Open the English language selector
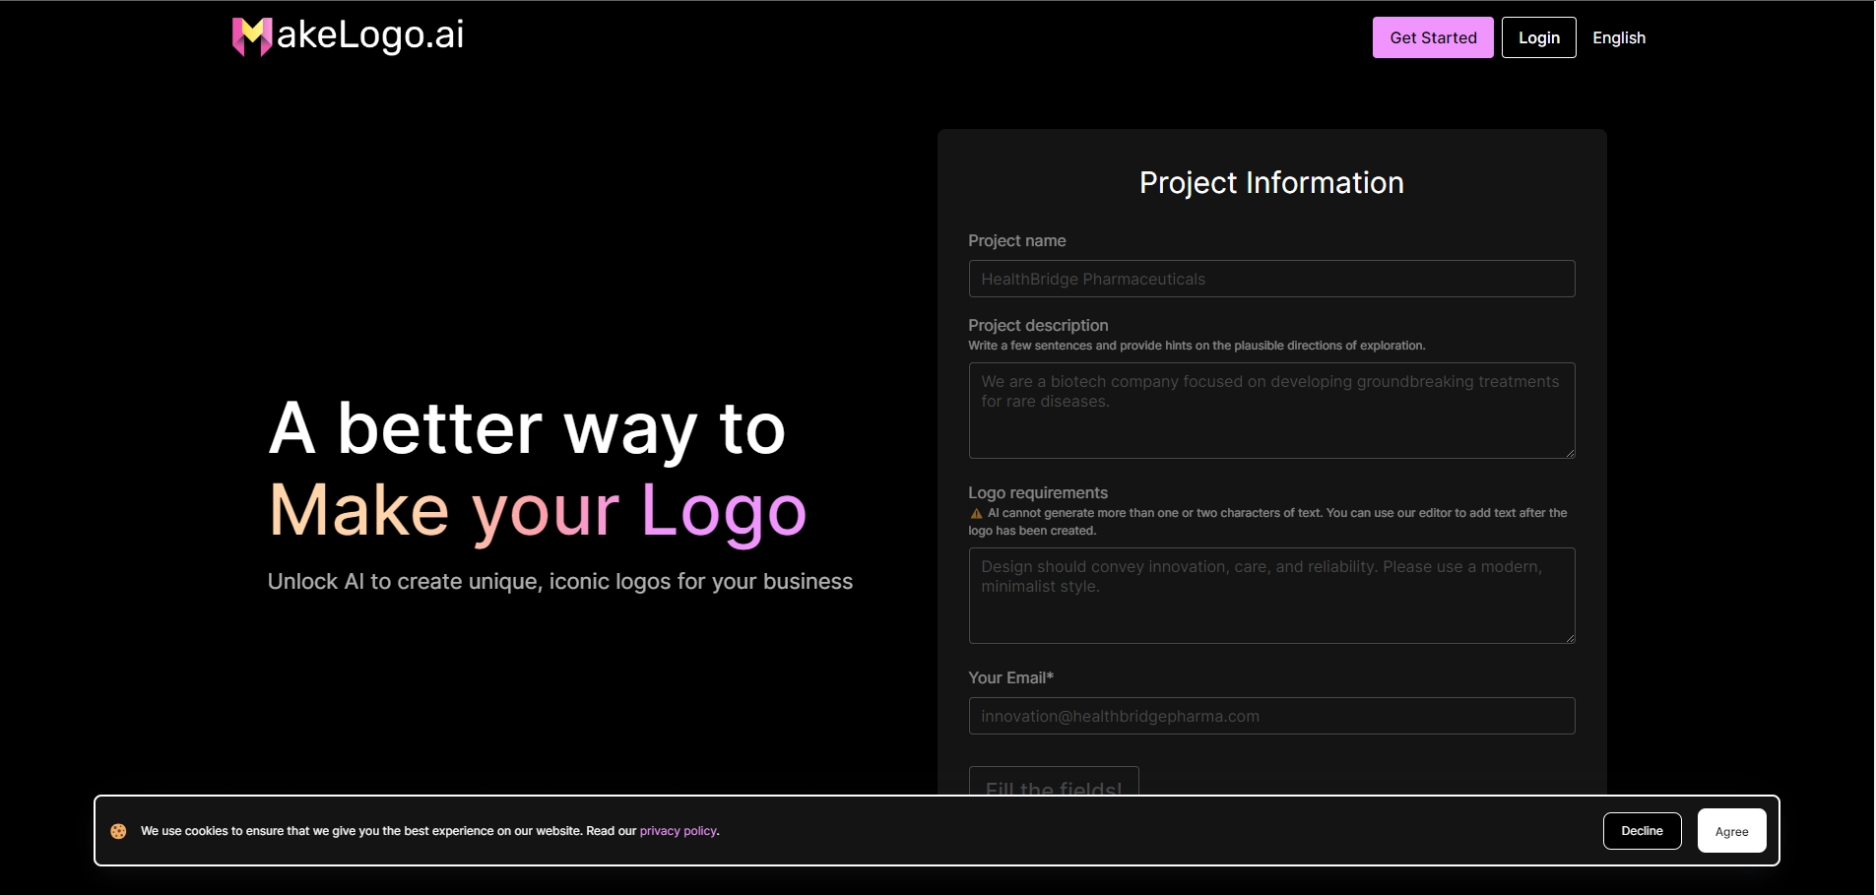Image resolution: width=1876 pixels, height=895 pixels. click(1618, 37)
